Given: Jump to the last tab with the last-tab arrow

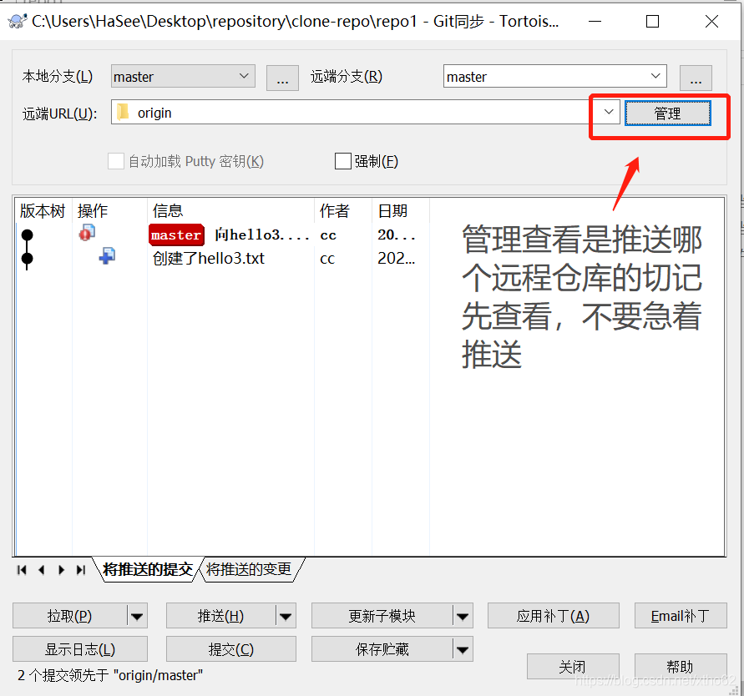Looking at the screenshot, I should (81, 570).
